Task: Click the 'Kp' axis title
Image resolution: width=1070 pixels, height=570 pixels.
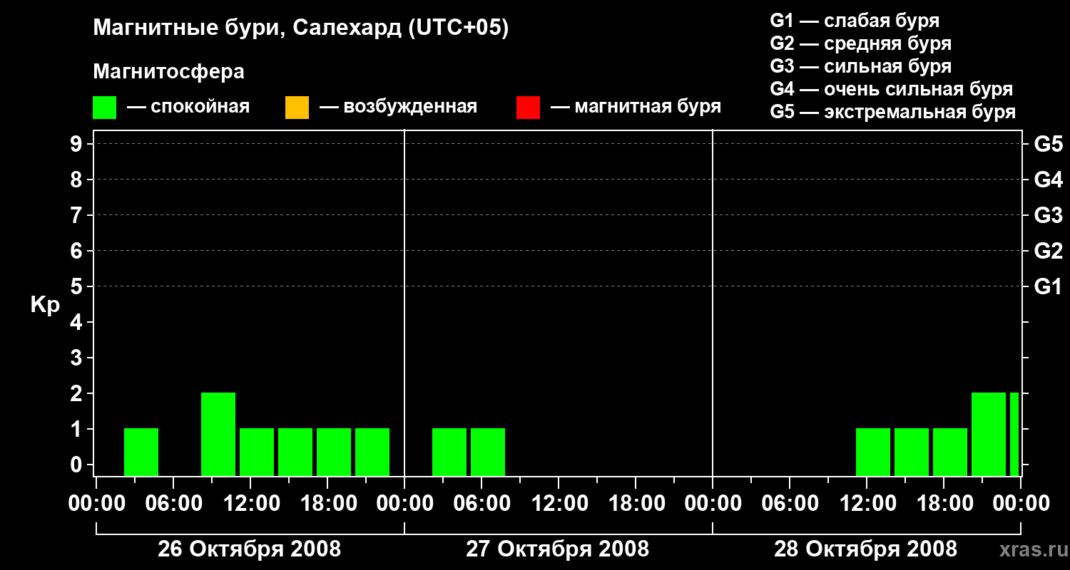Action: point(45,305)
